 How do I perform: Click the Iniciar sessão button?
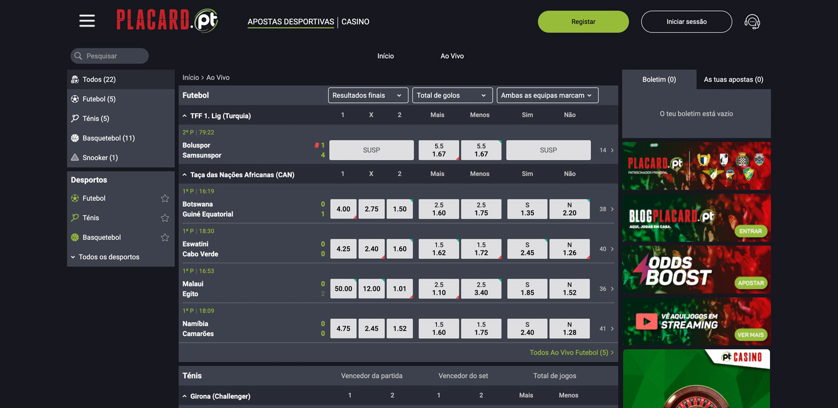click(686, 22)
